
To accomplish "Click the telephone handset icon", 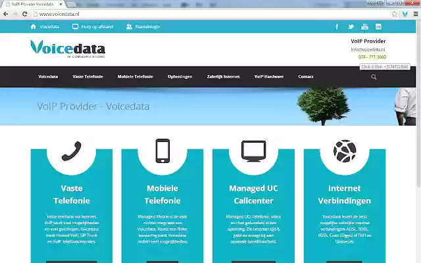I will pyautogui.click(x=72, y=151).
